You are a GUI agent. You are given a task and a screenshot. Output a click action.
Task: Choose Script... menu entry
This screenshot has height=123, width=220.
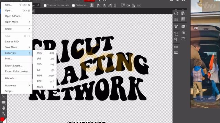(x=16, y=91)
